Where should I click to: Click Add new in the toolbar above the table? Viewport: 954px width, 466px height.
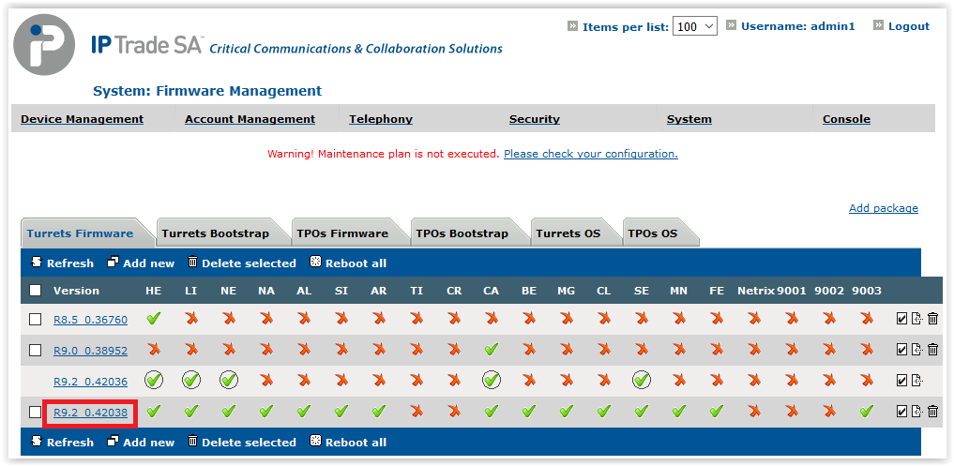click(141, 263)
